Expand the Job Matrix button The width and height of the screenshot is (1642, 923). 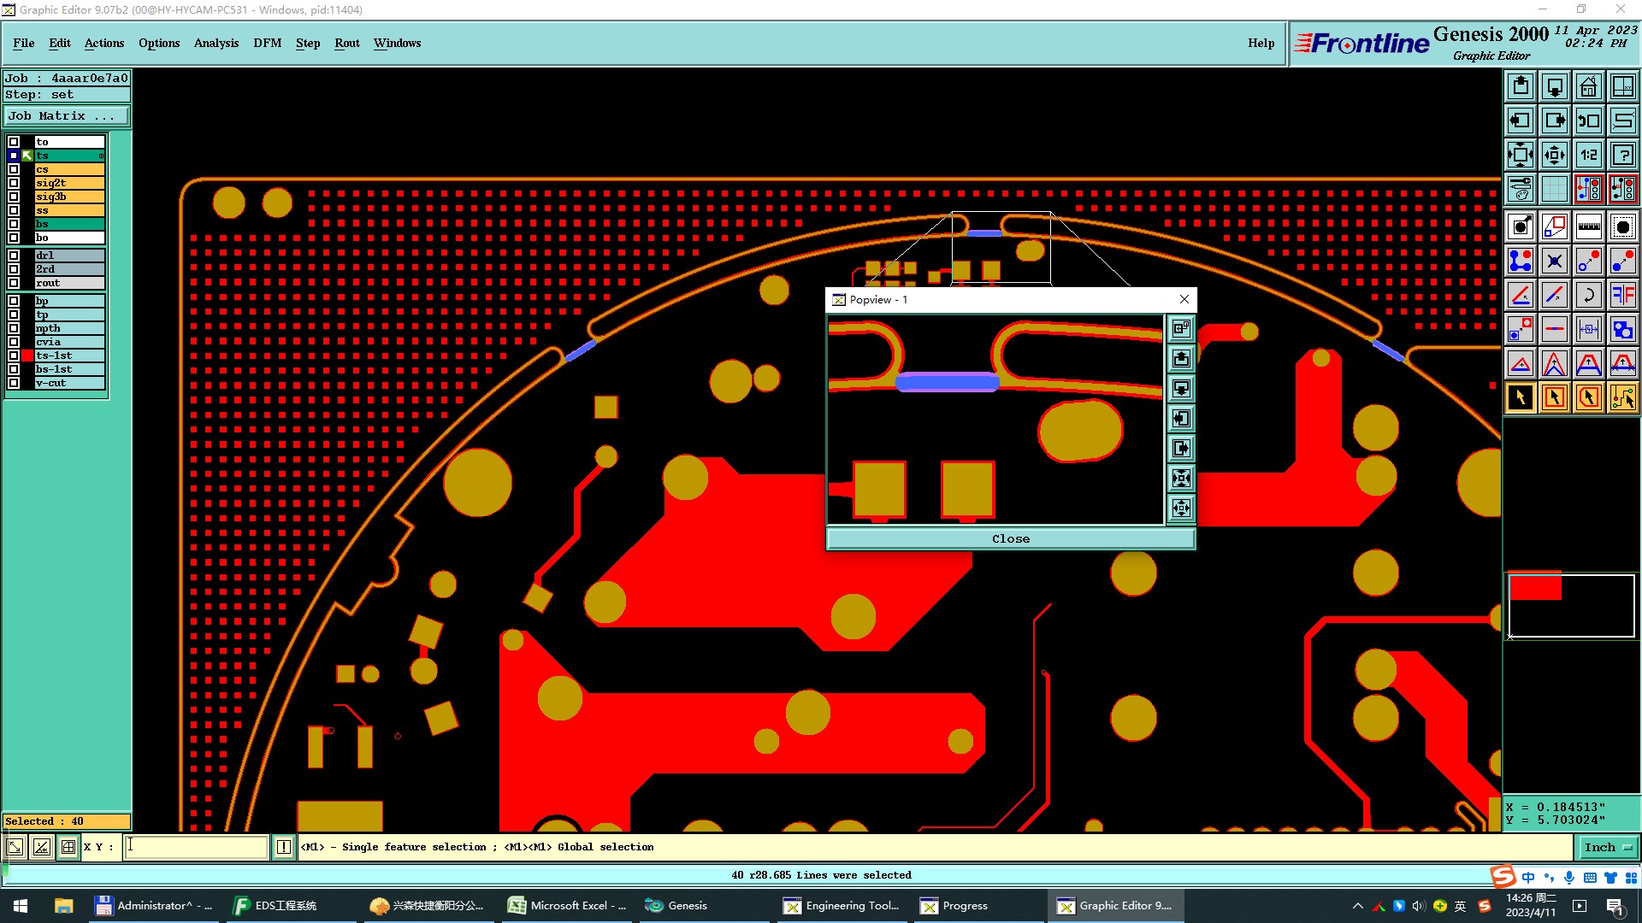(x=67, y=116)
